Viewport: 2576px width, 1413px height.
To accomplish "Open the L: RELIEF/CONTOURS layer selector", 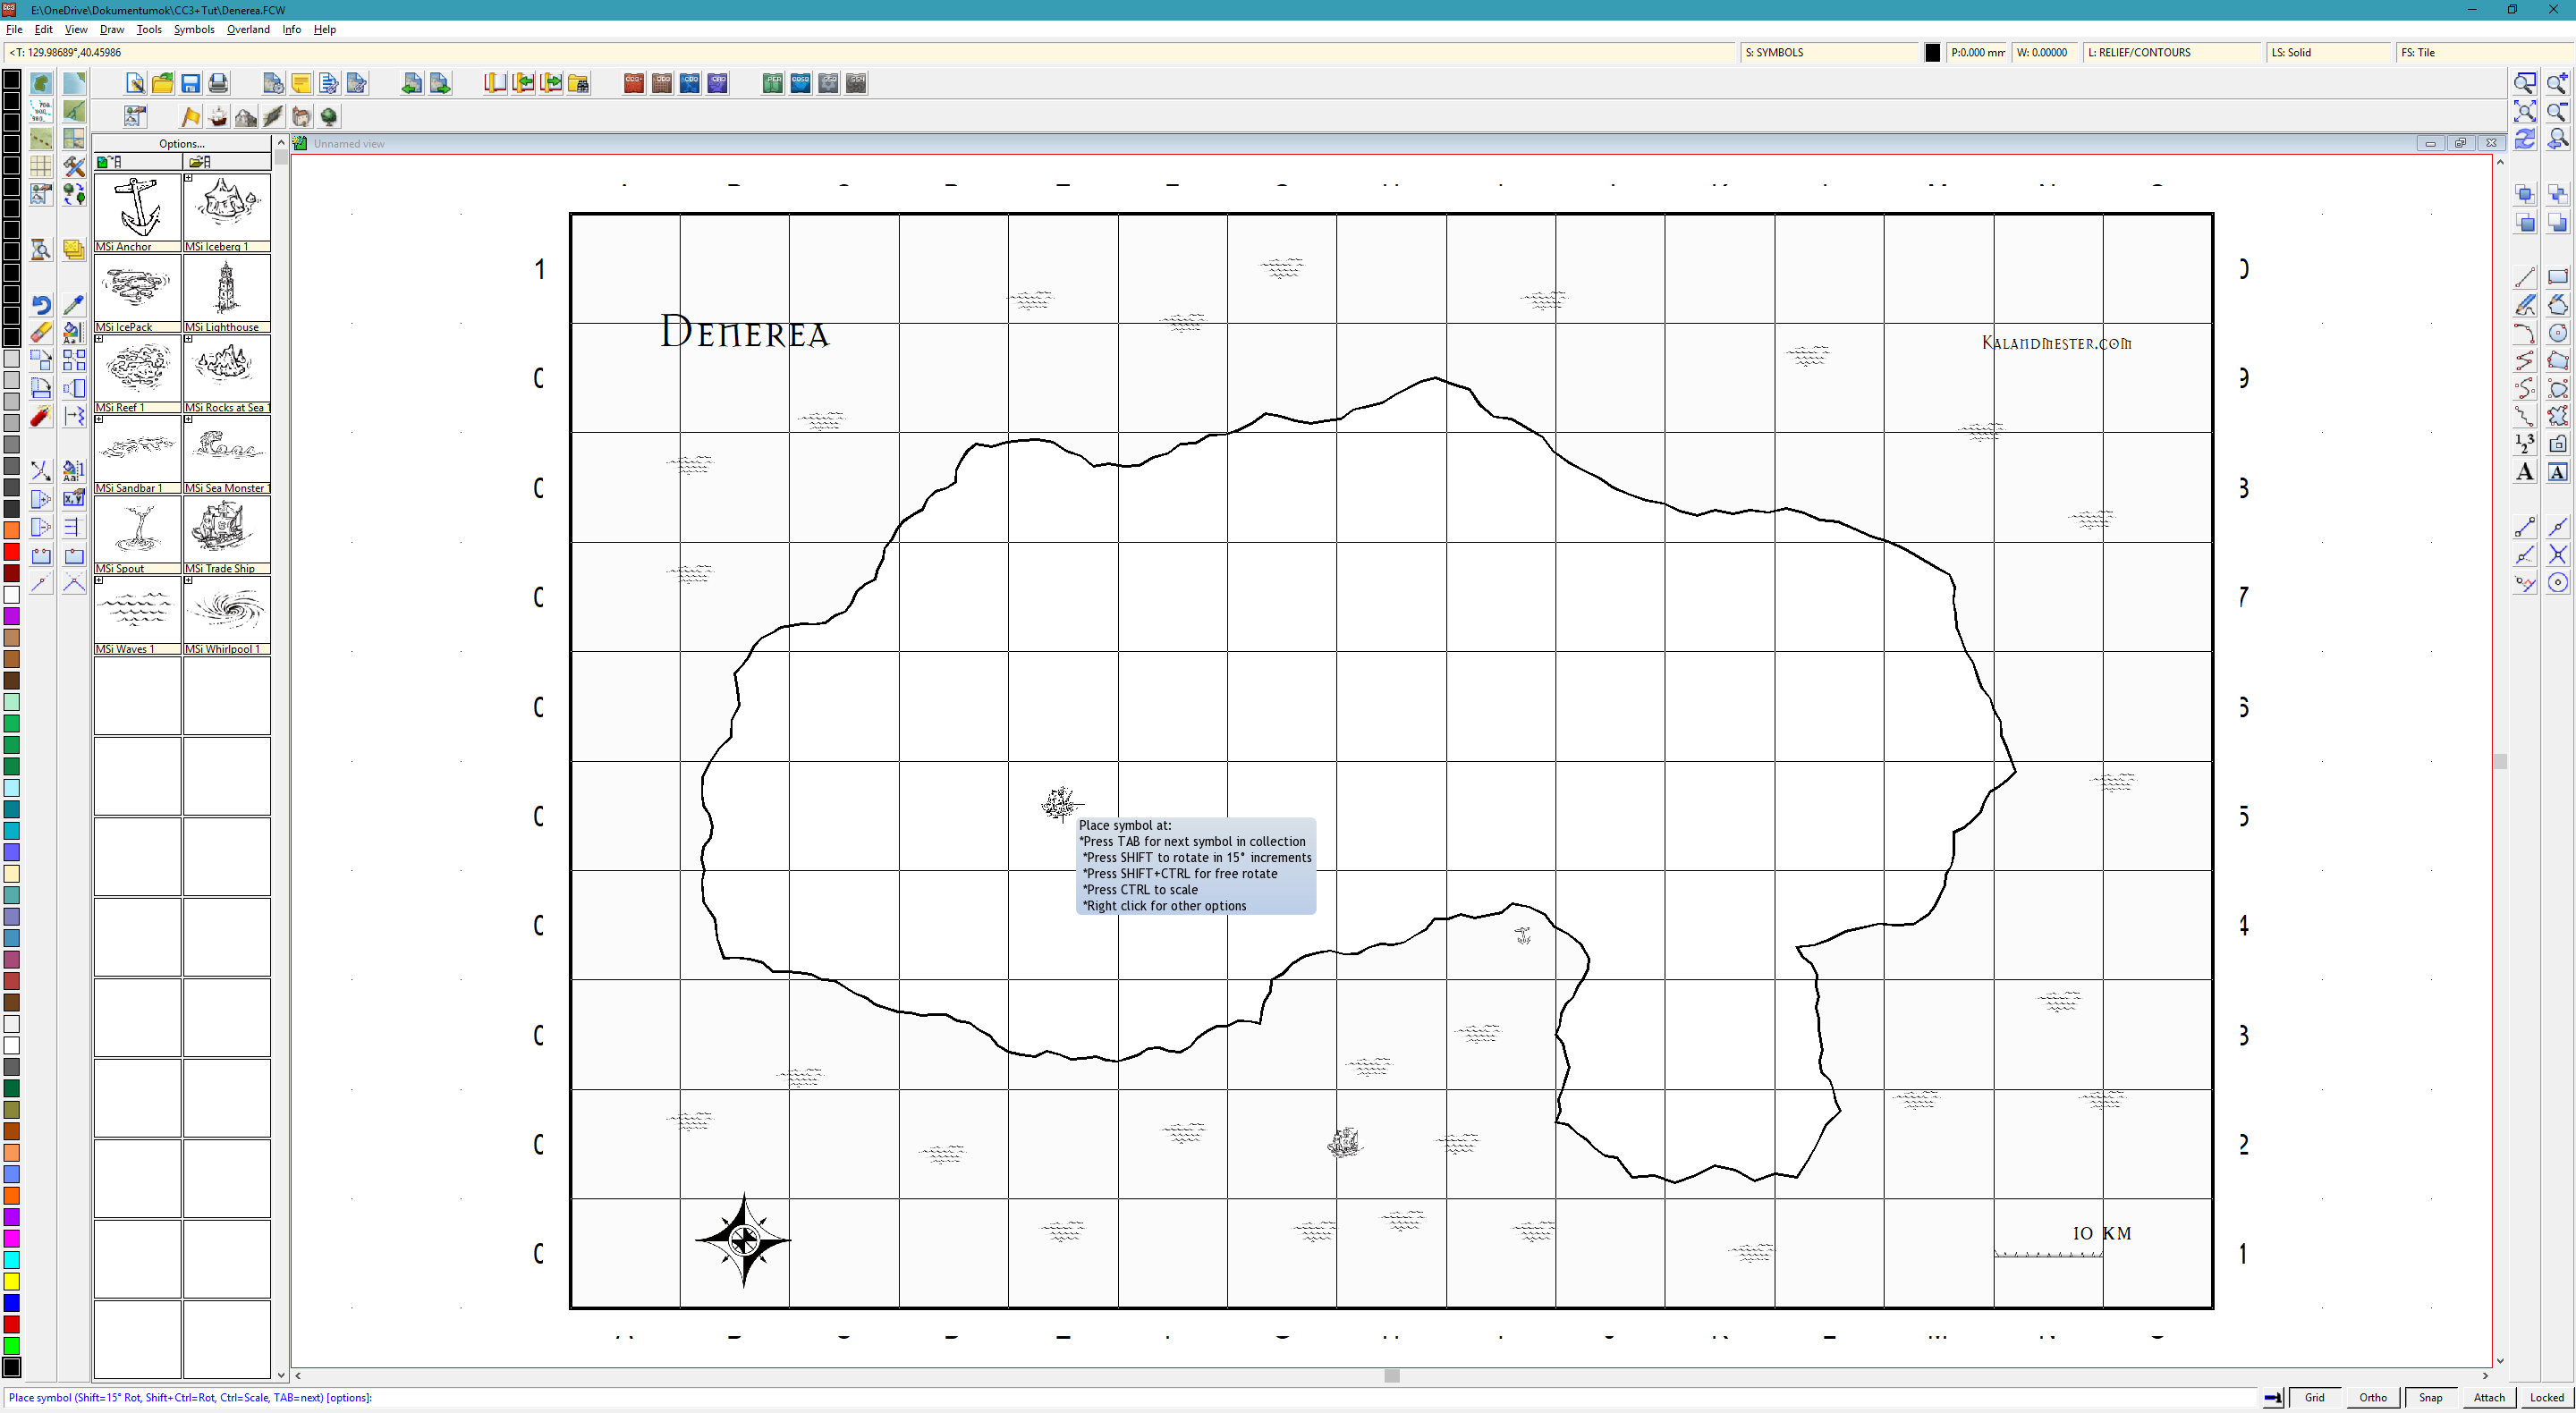I will [x=2170, y=52].
